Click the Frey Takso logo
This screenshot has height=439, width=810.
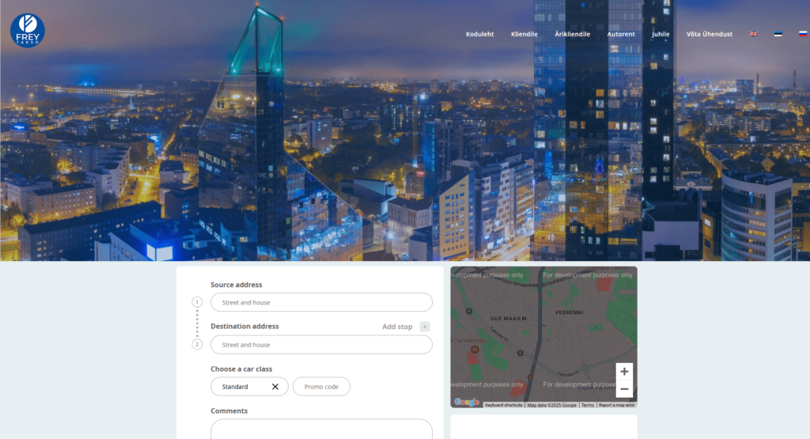[x=28, y=30]
